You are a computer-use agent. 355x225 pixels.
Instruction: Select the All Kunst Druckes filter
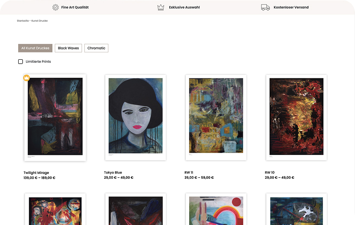pos(35,48)
